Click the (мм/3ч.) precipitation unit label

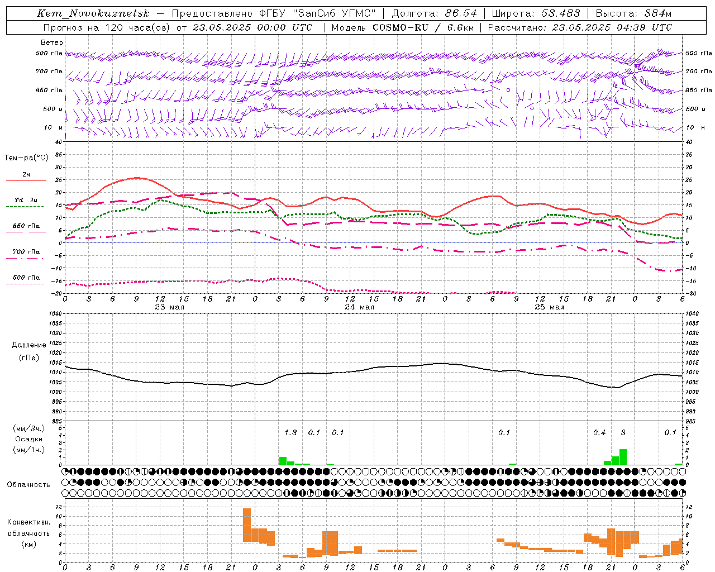pyautogui.click(x=29, y=428)
